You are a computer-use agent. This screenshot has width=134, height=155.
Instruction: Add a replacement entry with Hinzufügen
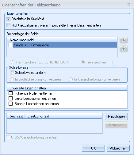tap(116, 117)
